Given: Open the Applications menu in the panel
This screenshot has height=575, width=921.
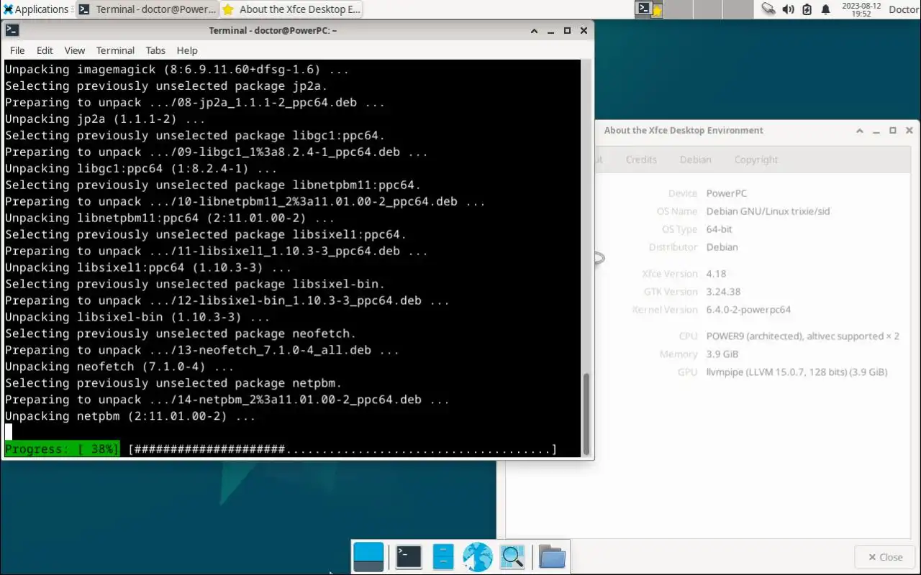Looking at the screenshot, I should (x=36, y=9).
